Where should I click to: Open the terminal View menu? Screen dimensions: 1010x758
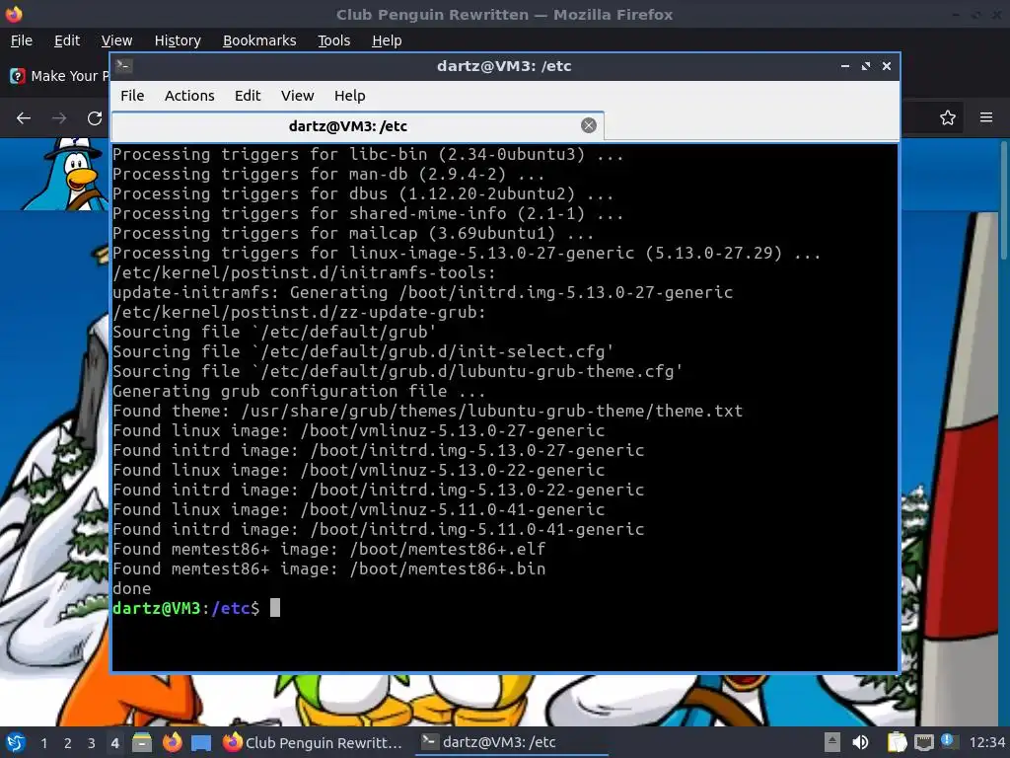click(x=297, y=96)
